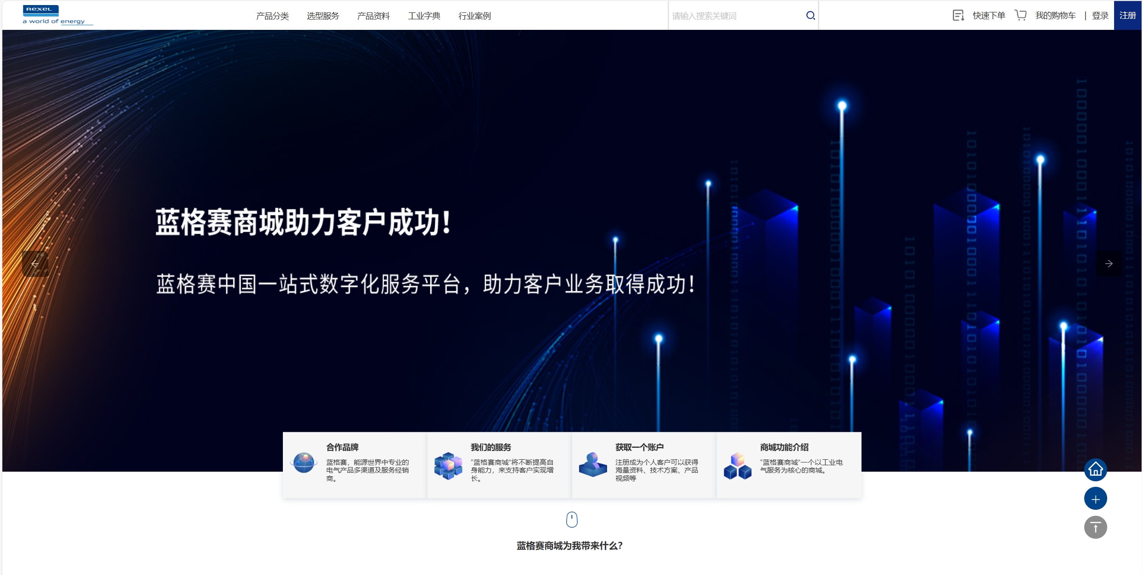Click the 登录 login link
Screen dimensions: 1143x575
coord(1100,16)
